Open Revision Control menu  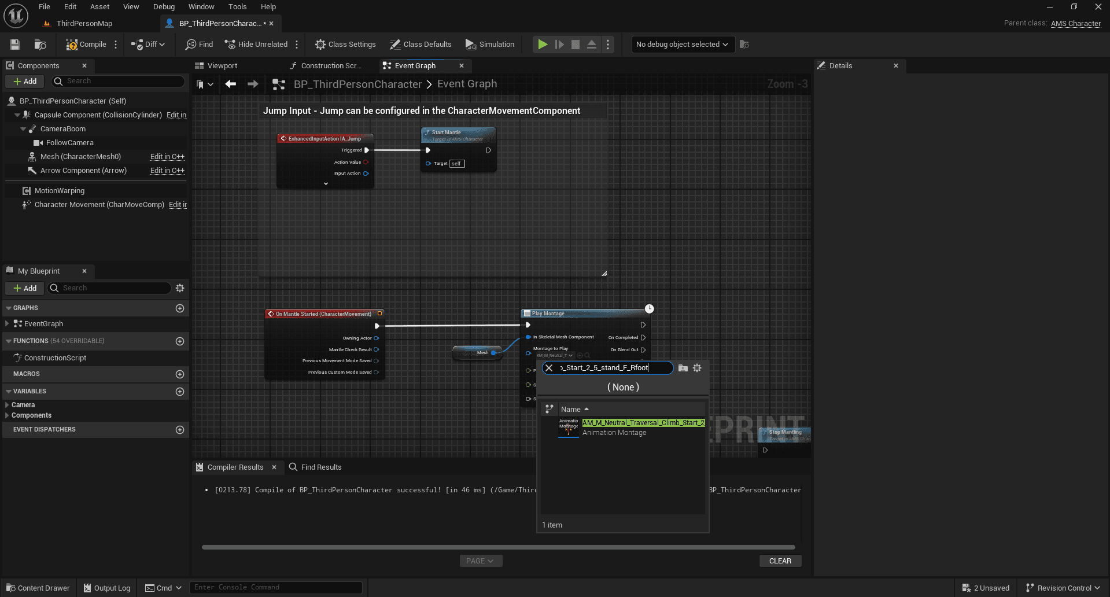1063,588
